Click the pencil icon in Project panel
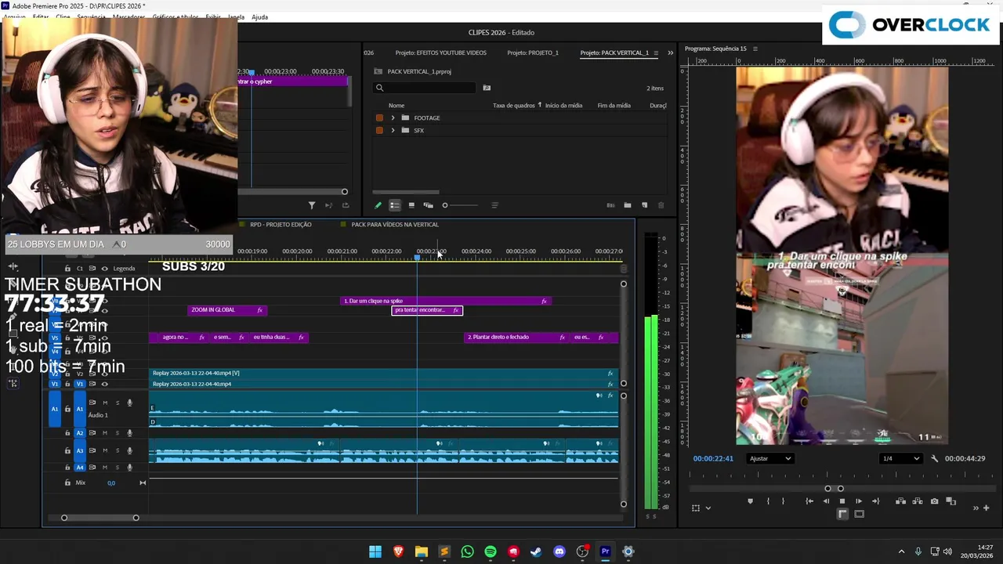The height and width of the screenshot is (564, 1003). 378,205
